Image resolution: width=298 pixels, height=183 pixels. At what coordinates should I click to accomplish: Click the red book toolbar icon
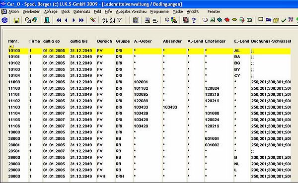(227, 20)
